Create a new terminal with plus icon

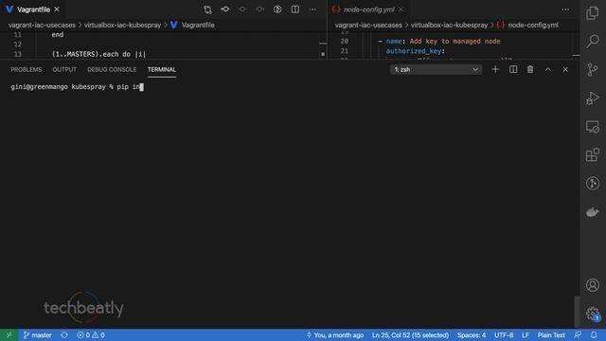point(495,69)
